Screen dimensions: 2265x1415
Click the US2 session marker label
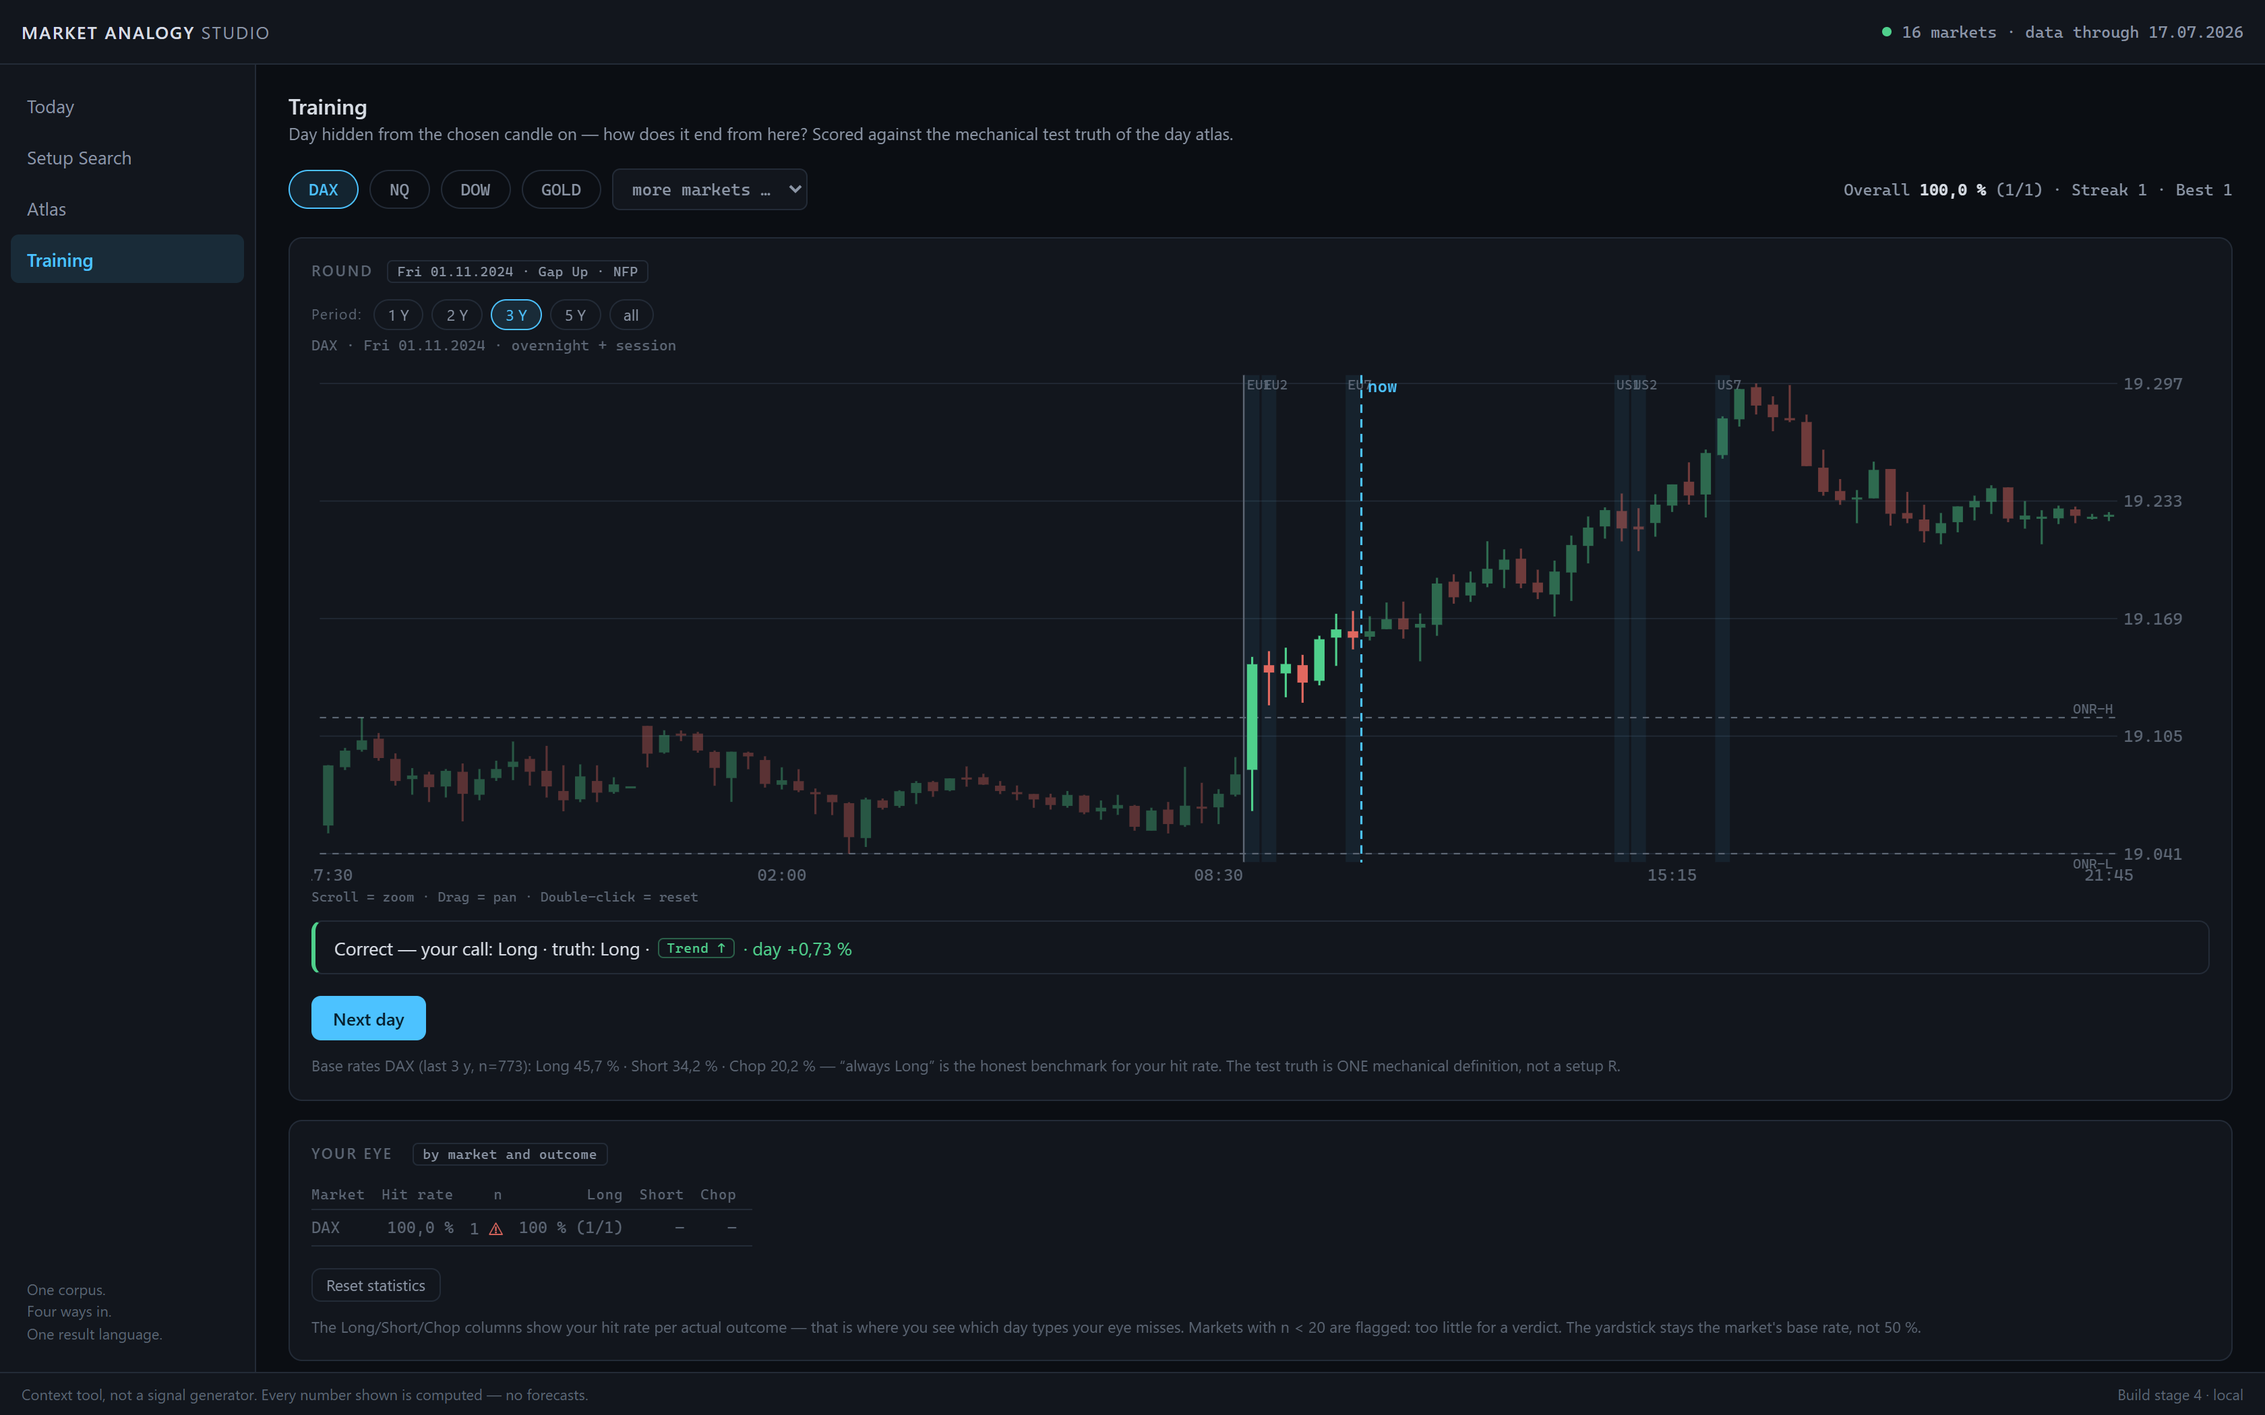click(x=1646, y=385)
